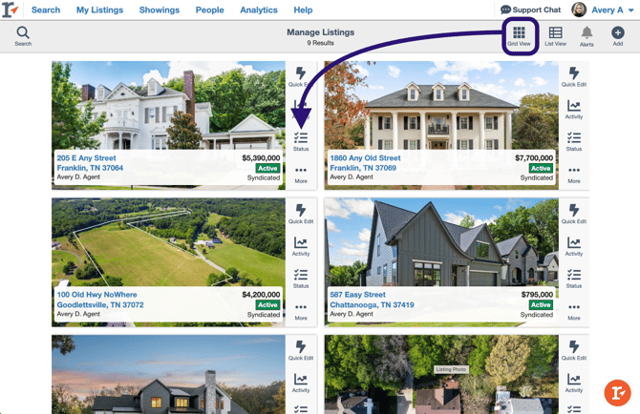Open the 587 Easy Street house photo
This screenshot has width=640, height=414.
[x=441, y=242]
